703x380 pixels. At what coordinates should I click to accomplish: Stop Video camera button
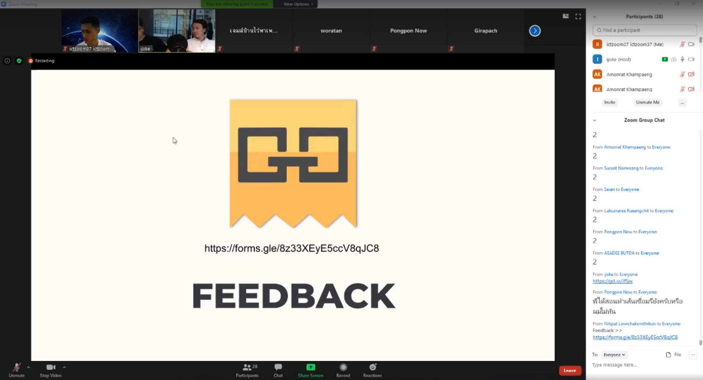point(51,370)
